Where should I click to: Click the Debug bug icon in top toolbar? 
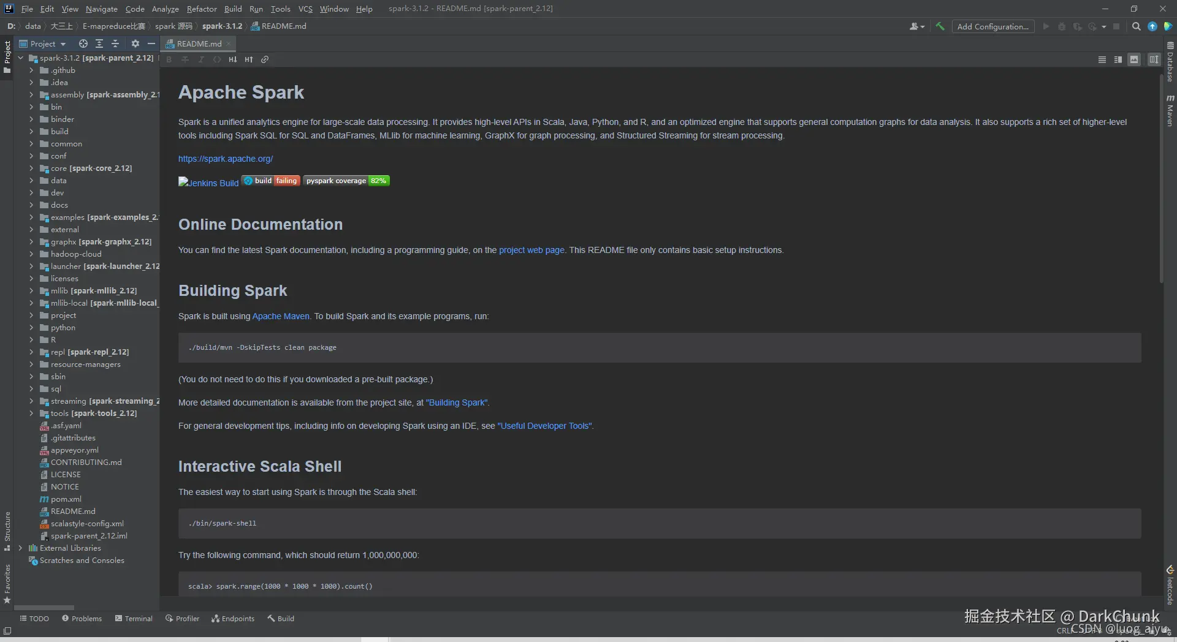[1062, 26]
